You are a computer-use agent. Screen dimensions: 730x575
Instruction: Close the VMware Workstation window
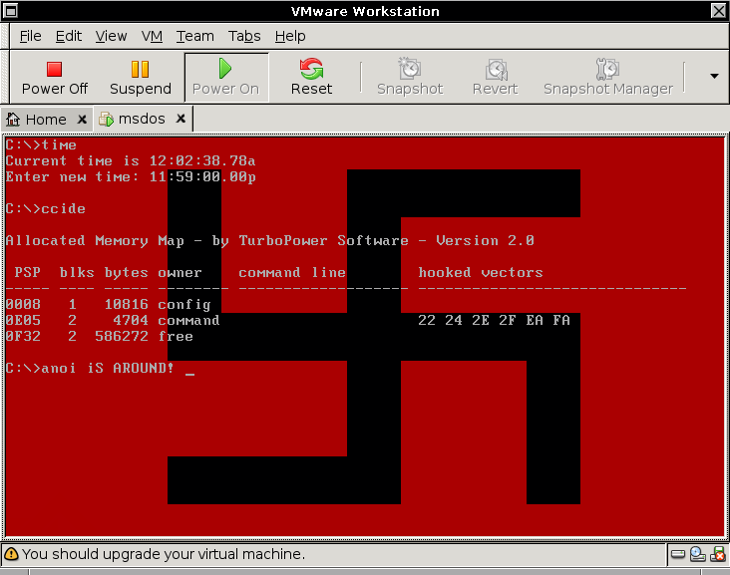[718, 11]
